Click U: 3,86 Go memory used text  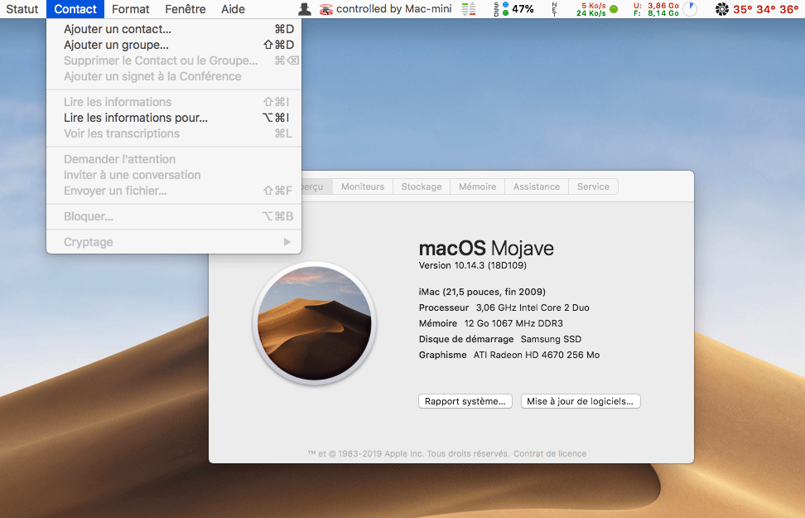656,6
